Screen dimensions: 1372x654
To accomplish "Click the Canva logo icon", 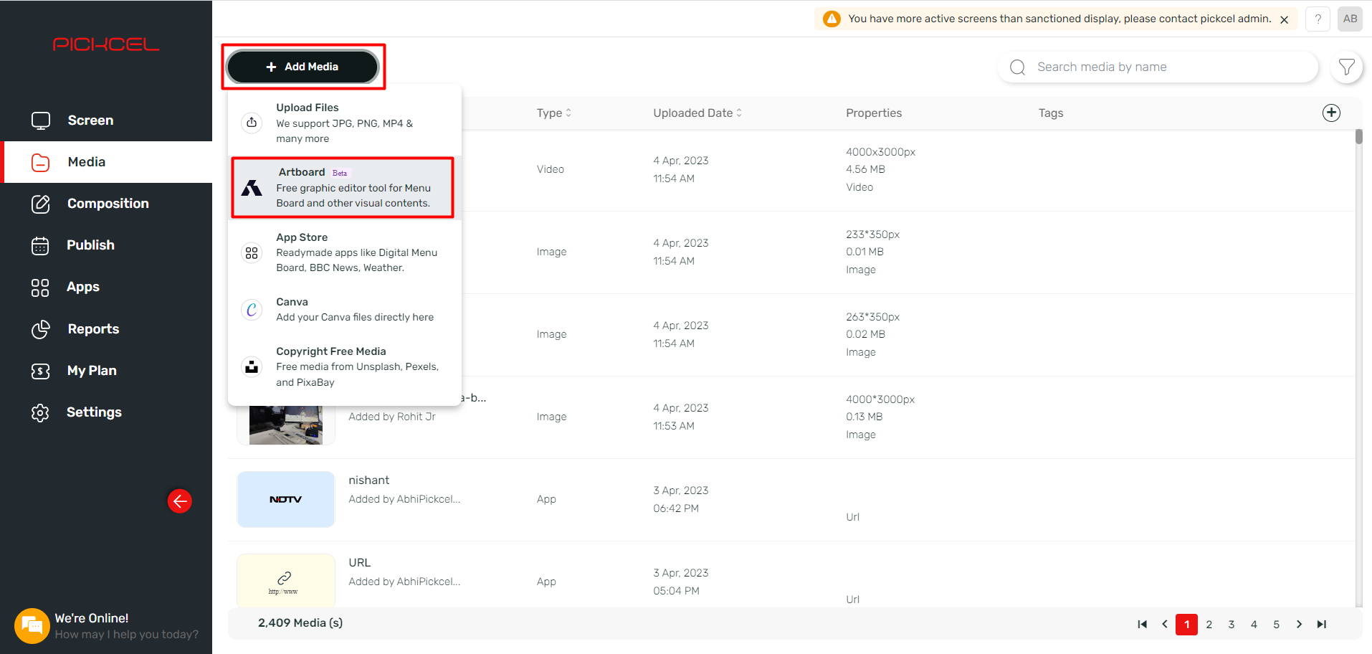I will [x=252, y=309].
